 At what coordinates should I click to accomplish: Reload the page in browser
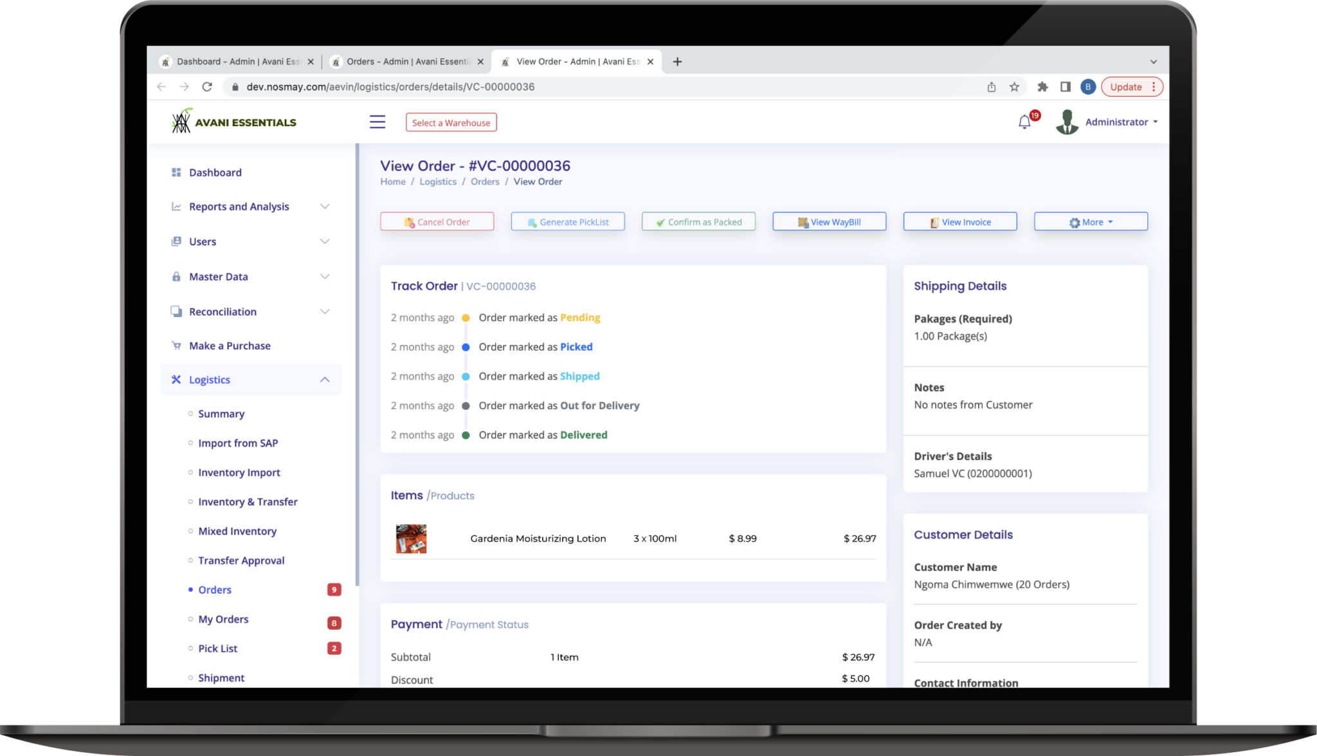(207, 87)
